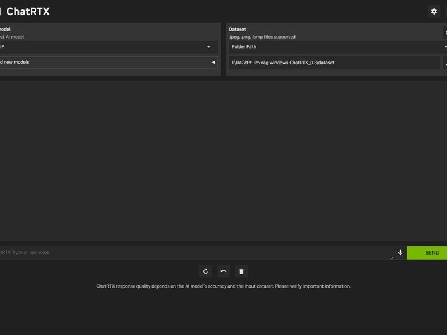Click the chat message input box
Image resolution: width=447 pixels, height=335 pixels.
click(x=197, y=253)
